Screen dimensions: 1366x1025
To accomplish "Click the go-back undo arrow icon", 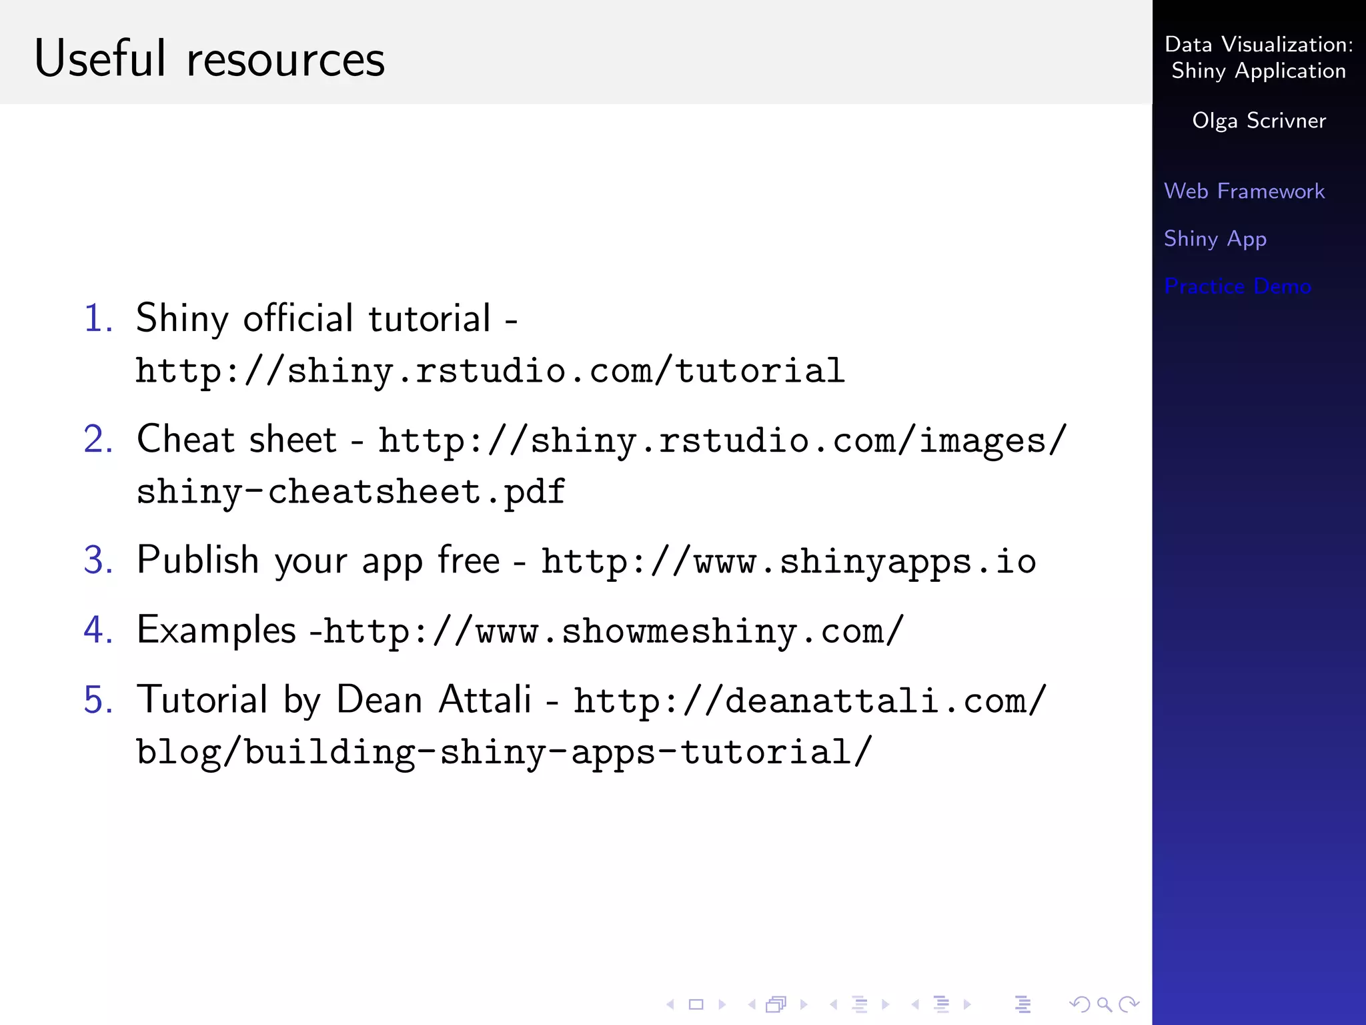I will tap(1079, 1004).
